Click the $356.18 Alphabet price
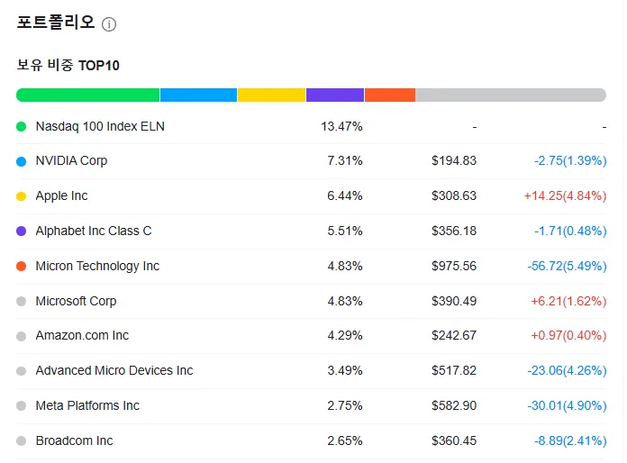The height and width of the screenshot is (463, 627). [x=454, y=231]
